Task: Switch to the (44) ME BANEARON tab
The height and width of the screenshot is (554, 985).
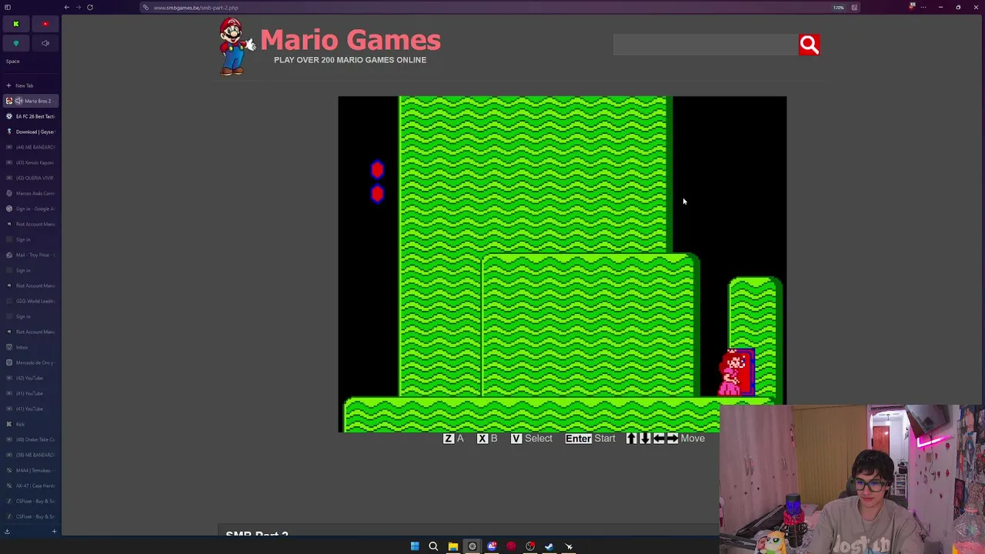Action: coord(29,147)
